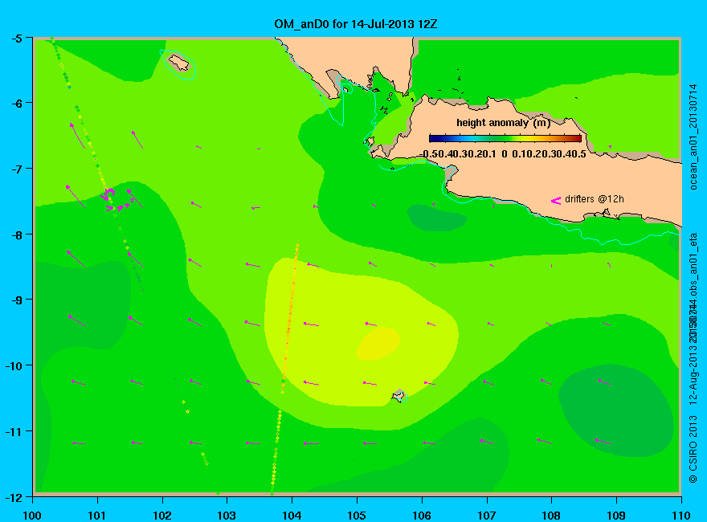The width and height of the screenshot is (707, 522).
Task: Click the longitude label '104'
Action: 292,516
